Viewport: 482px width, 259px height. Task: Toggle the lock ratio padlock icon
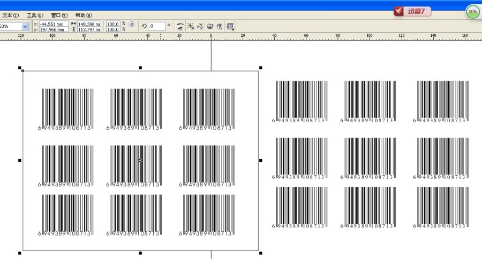pos(132,24)
